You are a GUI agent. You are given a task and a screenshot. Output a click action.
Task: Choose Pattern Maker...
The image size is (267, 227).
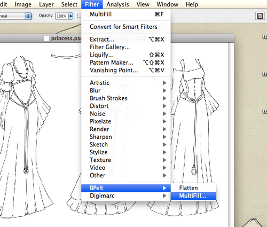pyautogui.click(x=126, y=62)
